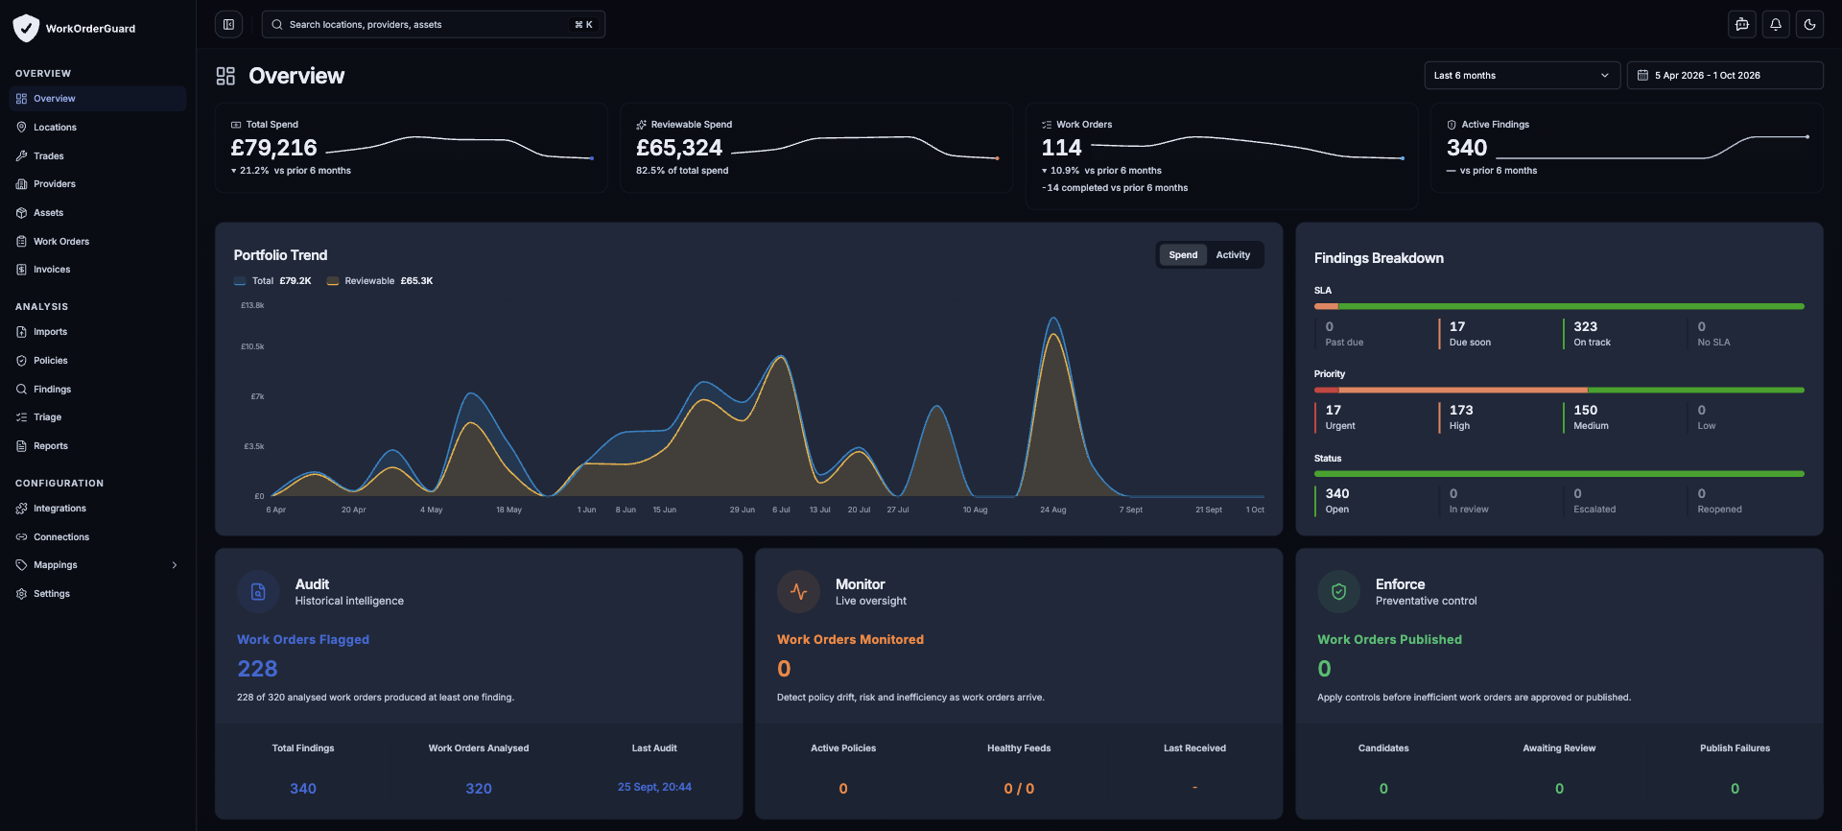1842x831 pixels.
Task: Open the chat assistant icon
Action: tap(1742, 25)
